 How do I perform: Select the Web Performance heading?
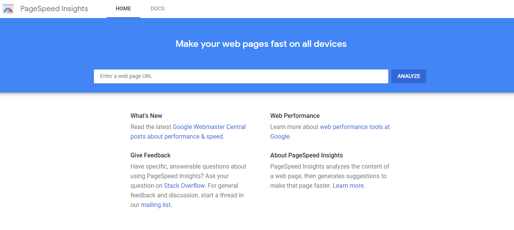295,116
